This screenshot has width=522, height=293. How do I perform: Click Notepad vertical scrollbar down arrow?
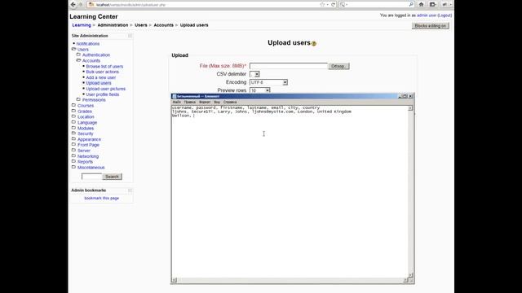coord(410,275)
